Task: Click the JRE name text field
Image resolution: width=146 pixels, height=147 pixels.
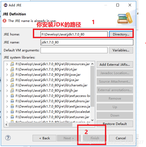Action: click(87, 42)
